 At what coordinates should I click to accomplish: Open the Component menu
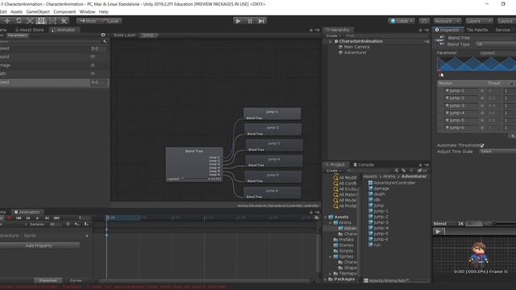tap(64, 12)
